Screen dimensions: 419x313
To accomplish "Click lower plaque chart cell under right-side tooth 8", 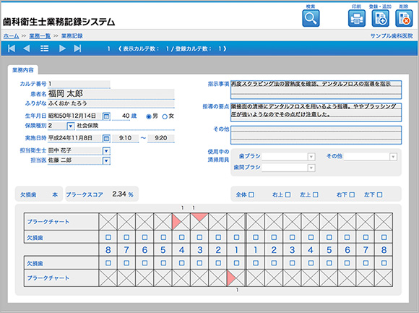I will point(384,278).
